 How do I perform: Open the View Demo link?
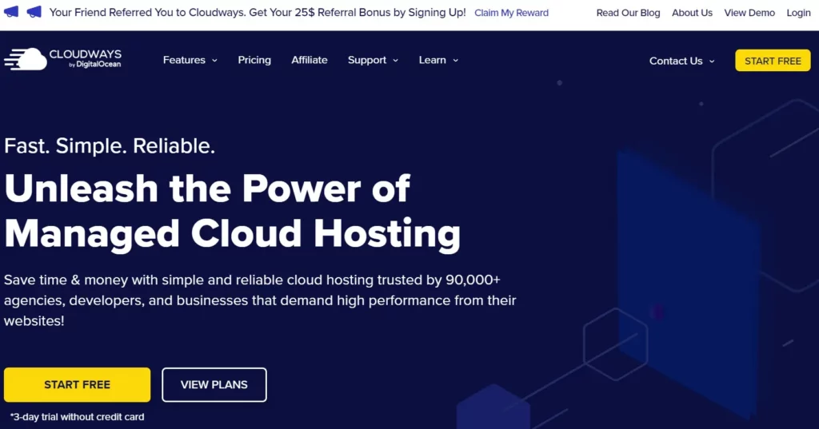[x=749, y=13]
